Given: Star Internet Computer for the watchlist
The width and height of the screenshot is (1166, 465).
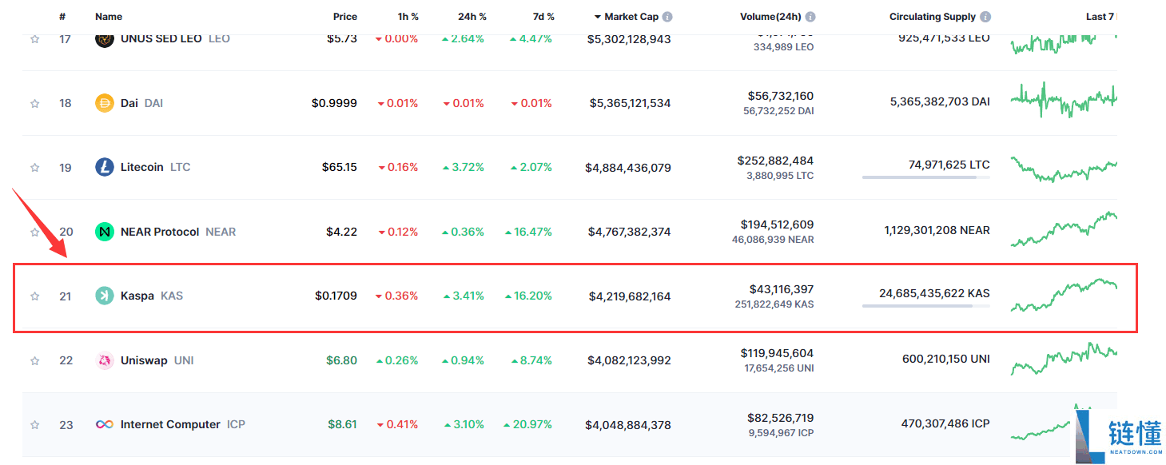Looking at the screenshot, I should click(x=34, y=425).
